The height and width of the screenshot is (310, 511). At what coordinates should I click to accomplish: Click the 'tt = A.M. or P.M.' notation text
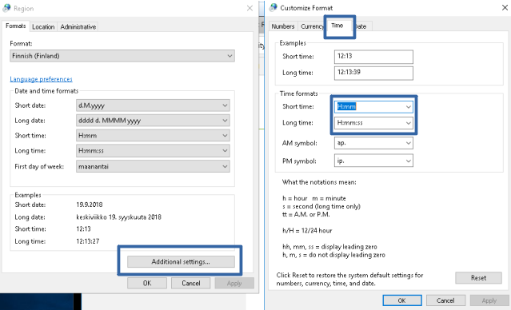tap(306, 215)
